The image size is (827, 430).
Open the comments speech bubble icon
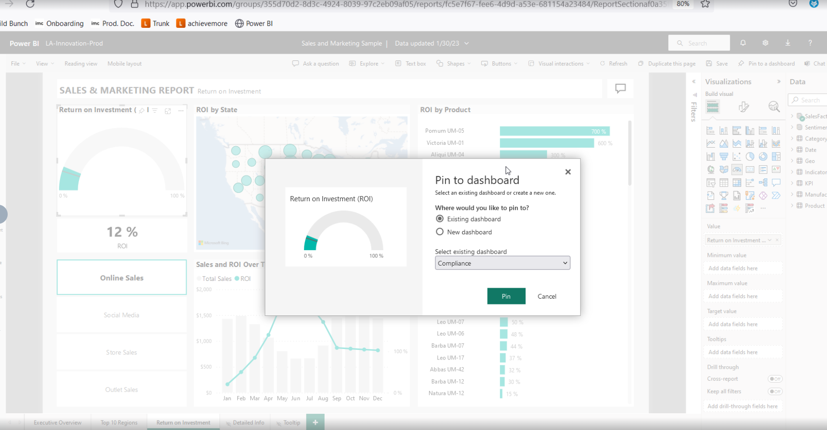(x=620, y=89)
